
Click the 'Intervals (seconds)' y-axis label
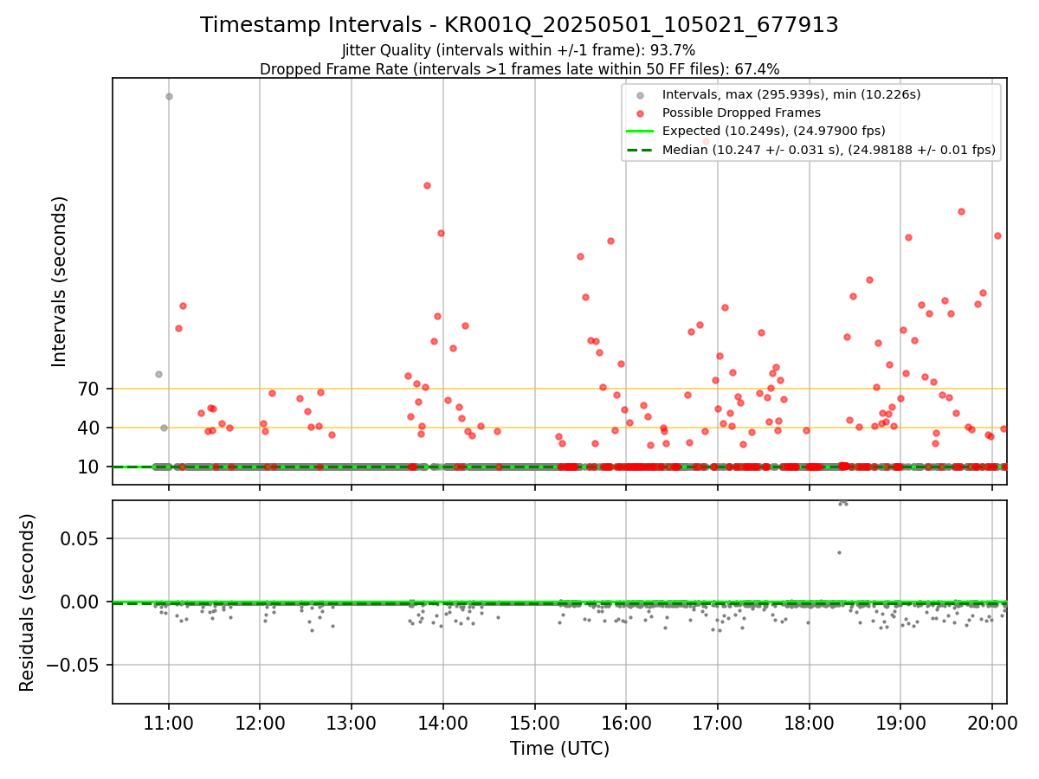click(60, 281)
